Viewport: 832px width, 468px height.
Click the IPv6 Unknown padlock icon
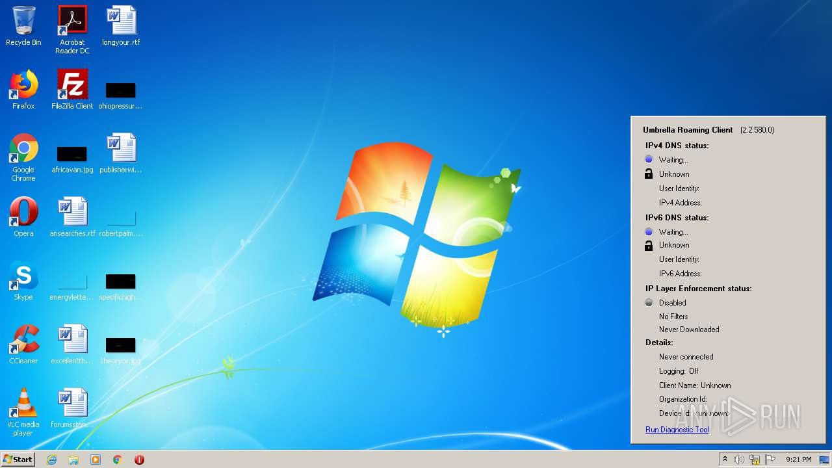coord(649,245)
